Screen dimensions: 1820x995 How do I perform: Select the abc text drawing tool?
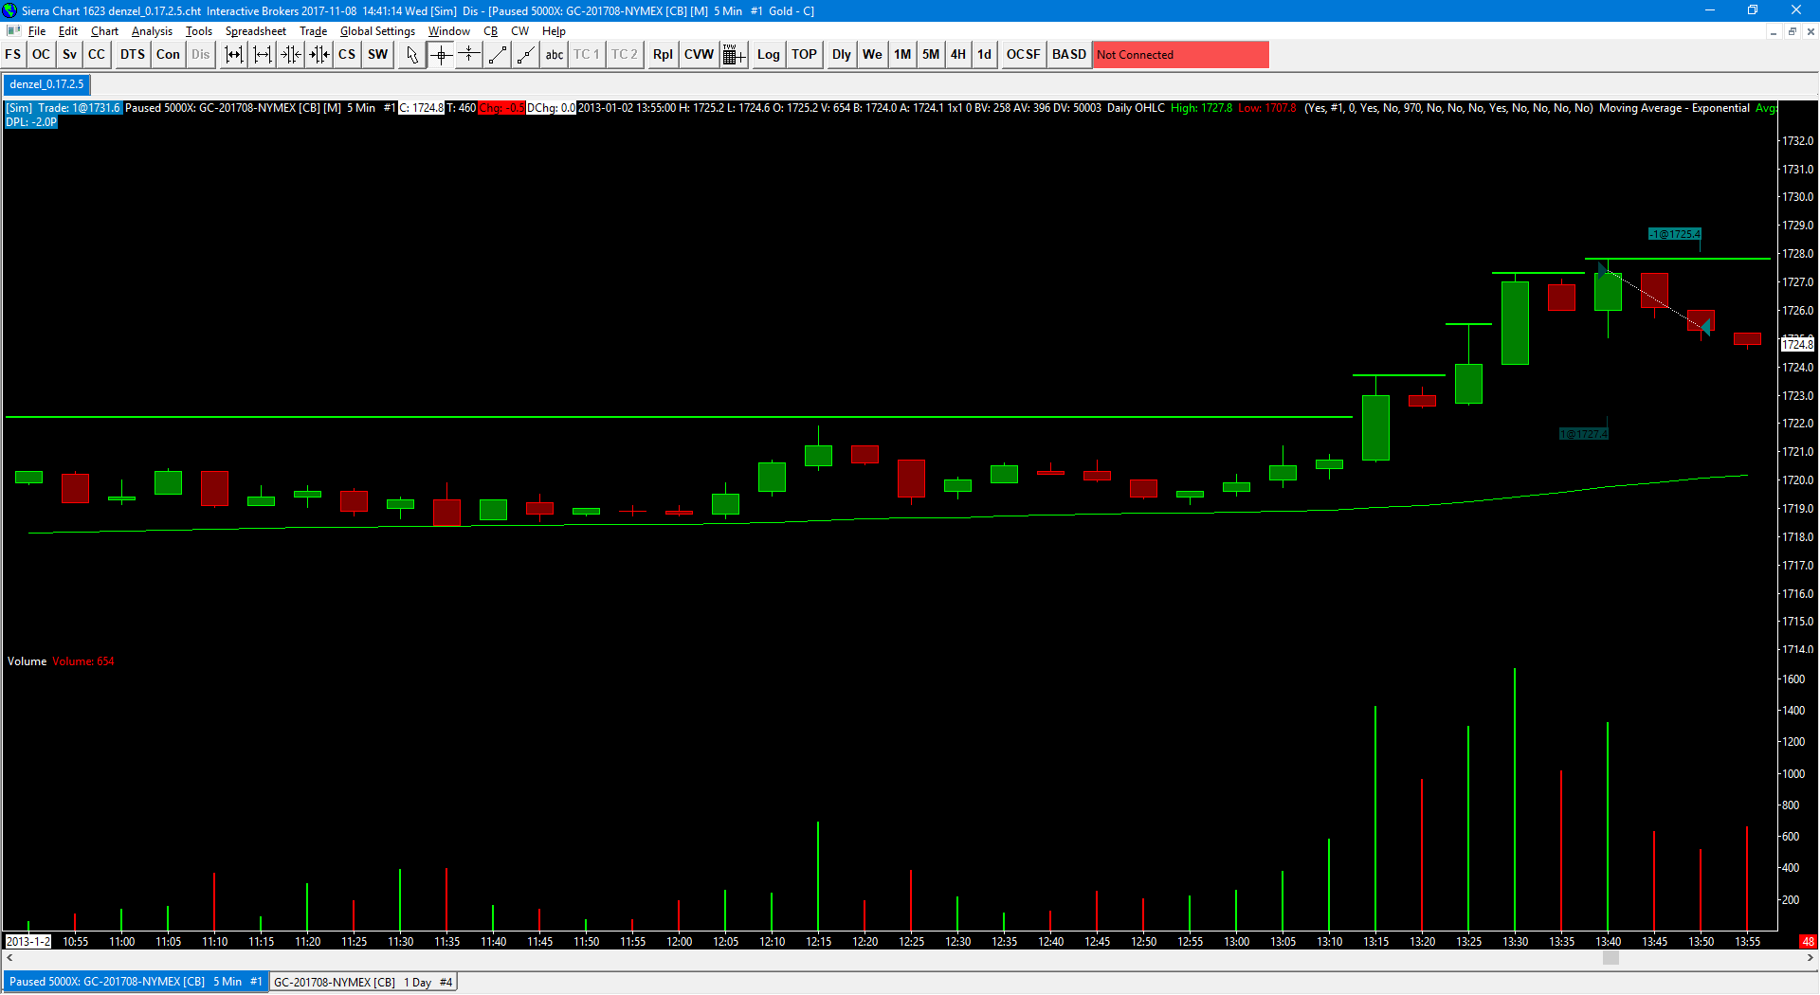pyautogui.click(x=555, y=55)
